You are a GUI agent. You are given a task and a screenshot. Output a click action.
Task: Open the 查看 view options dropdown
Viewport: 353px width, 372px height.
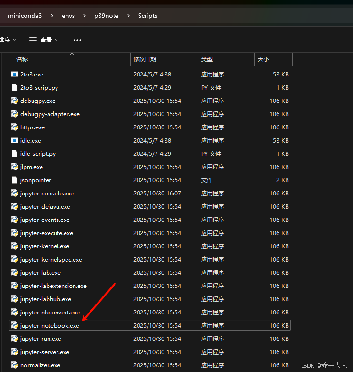pyautogui.click(x=43, y=40)
